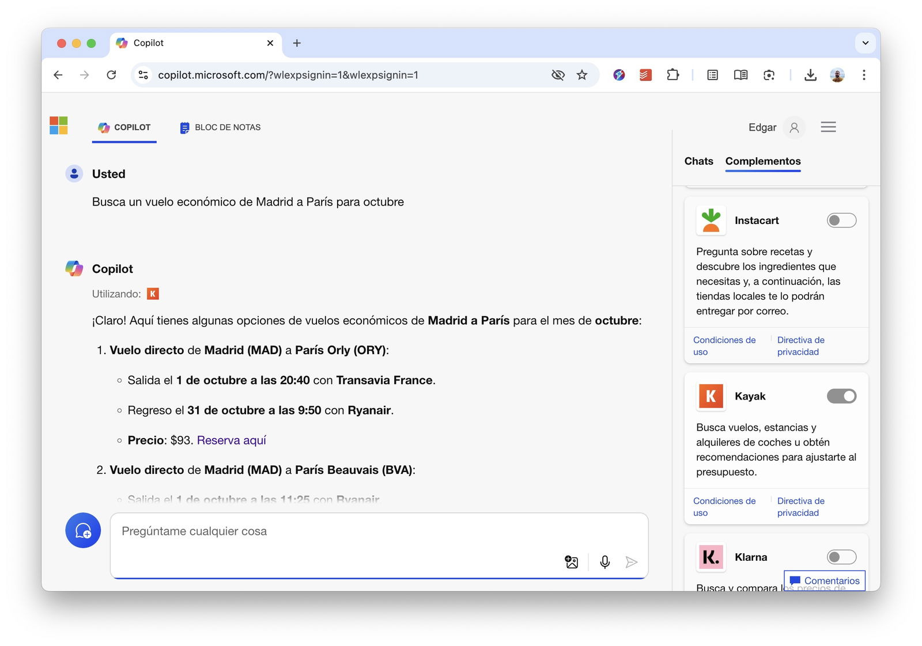Image resolution: width=922 pixels, height=646 pixels.
Task: Go back to the previous page
Action: (58, 75)
